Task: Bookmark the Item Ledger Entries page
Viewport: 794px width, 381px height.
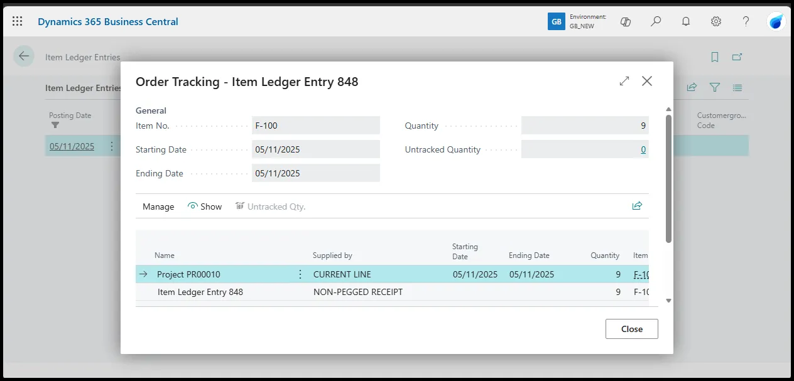Action: click(x=715, y=57)
